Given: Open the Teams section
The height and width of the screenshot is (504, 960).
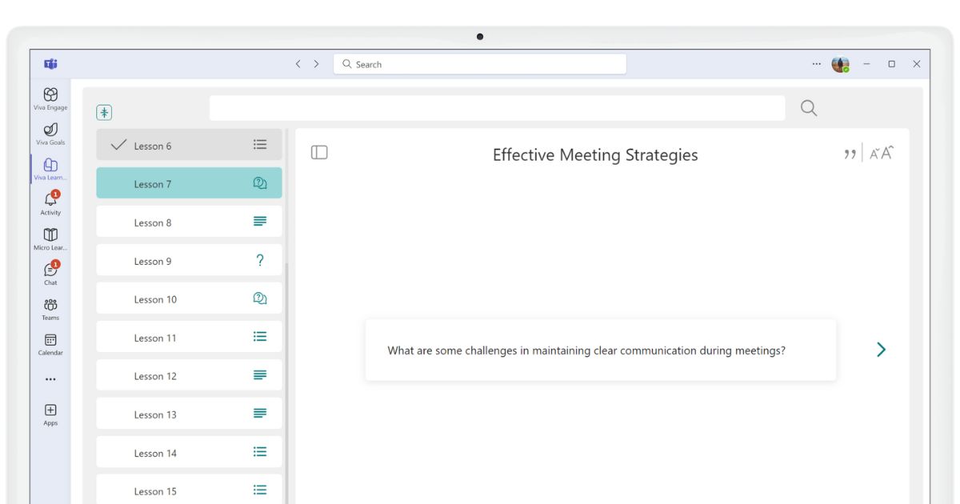Looking at the screenshot, I should (x=50, y=308).
